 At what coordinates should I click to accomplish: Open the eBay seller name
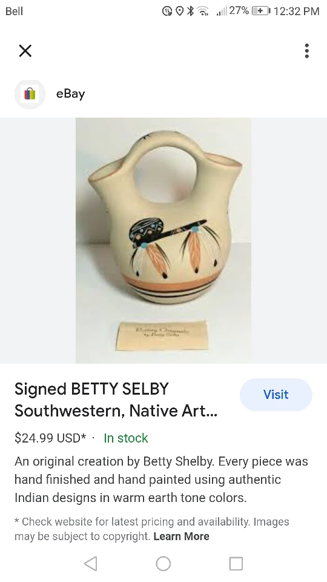[x=70, y=94]
